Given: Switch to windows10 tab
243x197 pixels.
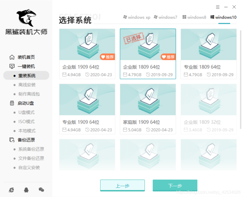Looking at the screenshot, I should pyautogui.click(x=223, y=17).
